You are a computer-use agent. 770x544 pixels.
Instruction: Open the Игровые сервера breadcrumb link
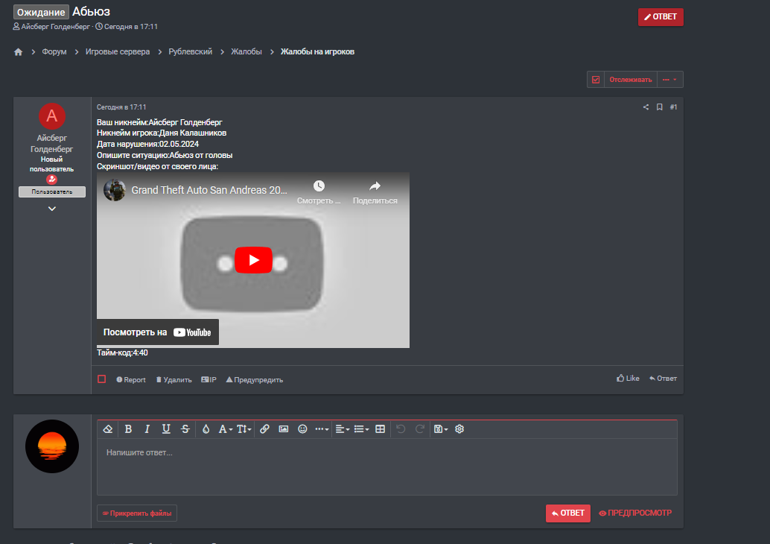pos(118,51)
